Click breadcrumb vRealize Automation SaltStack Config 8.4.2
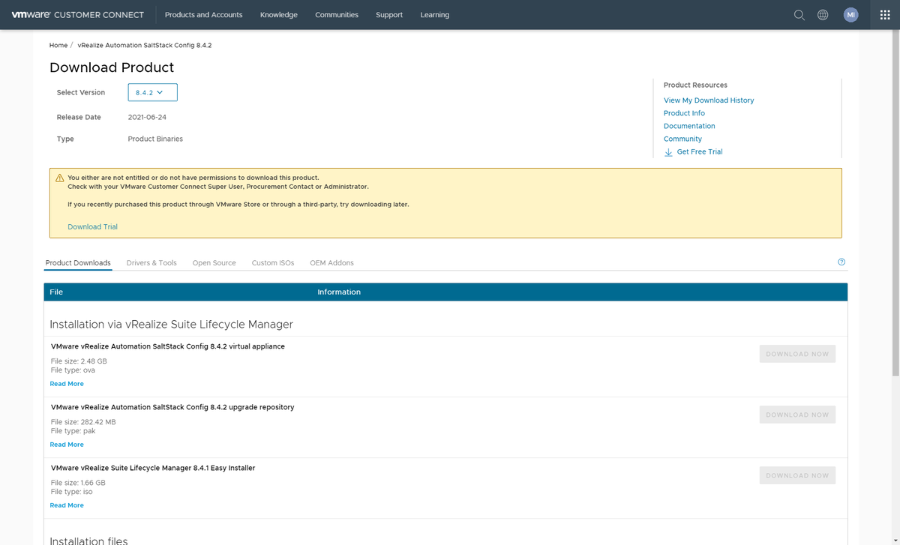The height and width of the screenshot is (545, 900). click(x=145, y=45)
